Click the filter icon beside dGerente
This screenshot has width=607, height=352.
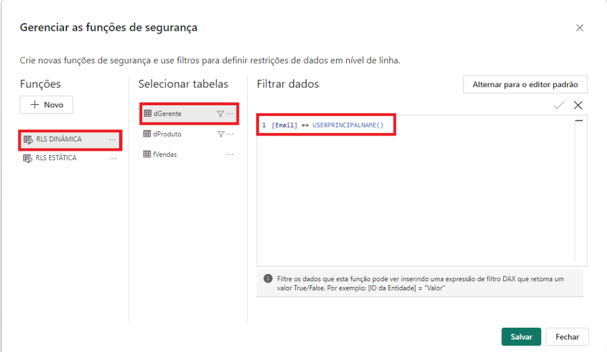point(220,114)
